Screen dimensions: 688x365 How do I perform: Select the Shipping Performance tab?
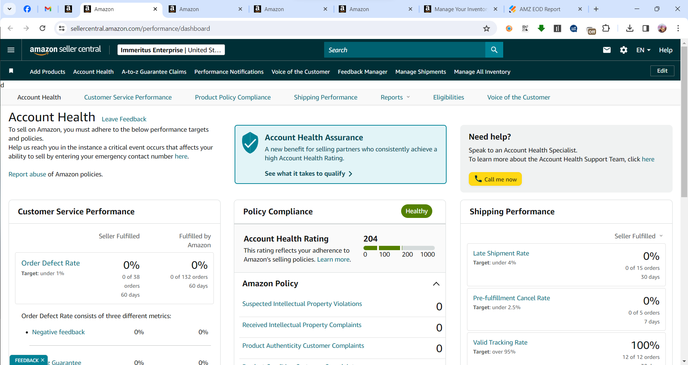click(x=326, y=97)
